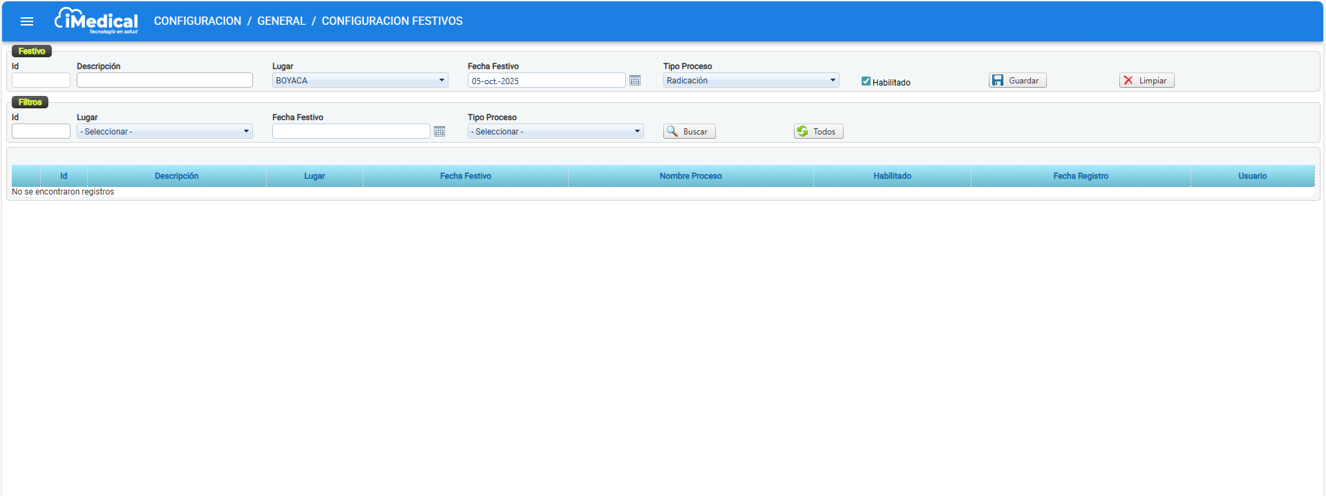
Task: Click the Guardar button with the save icon
Action: [1017, 81]
